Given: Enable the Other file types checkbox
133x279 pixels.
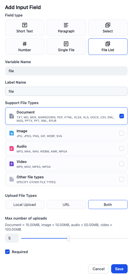Looking at the screenshot, I should pyautogui.click(x=122, y=179).
